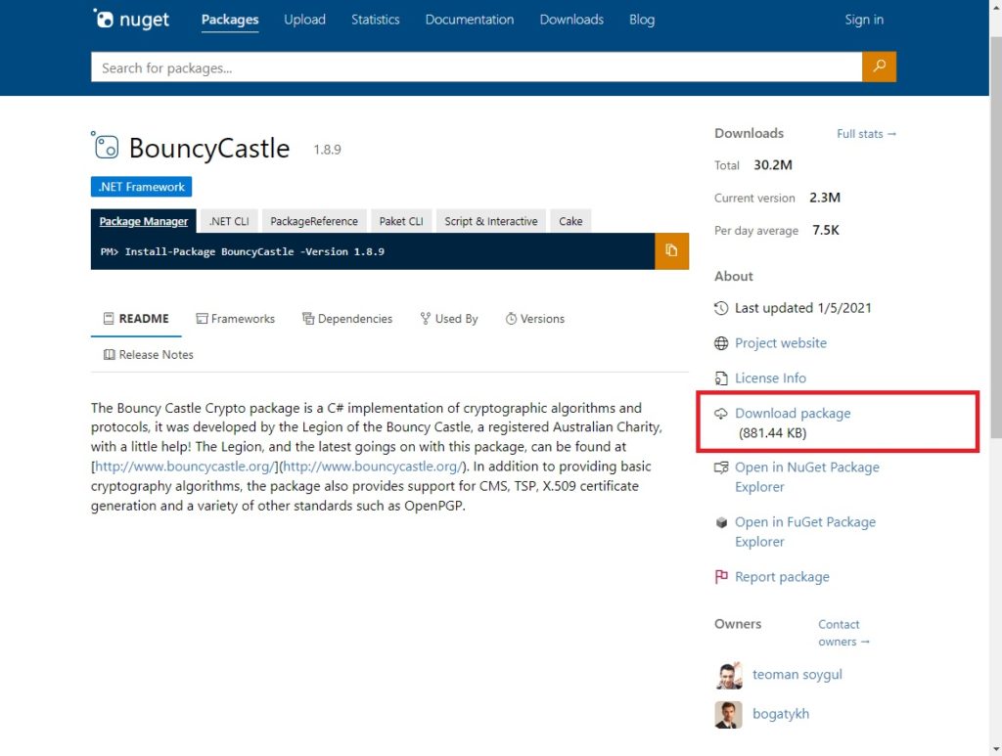Click the Used By fork icon
Image resolution: width=1002 pixels, height=756 pixels.
pyautogui.click(x=426, y=319)
